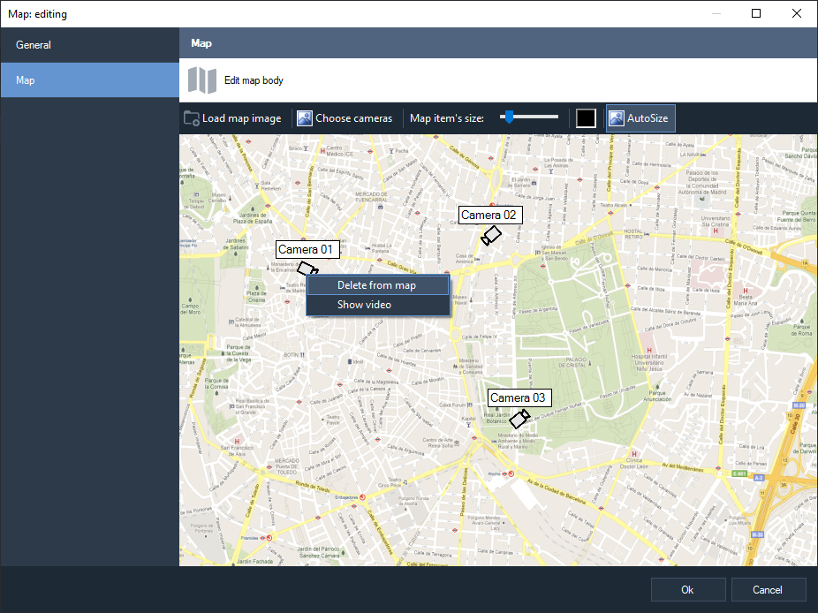The width and height of the screenshot is (818, 613).
Task: Click the Camera 03 label
Action: coord(518,397)
